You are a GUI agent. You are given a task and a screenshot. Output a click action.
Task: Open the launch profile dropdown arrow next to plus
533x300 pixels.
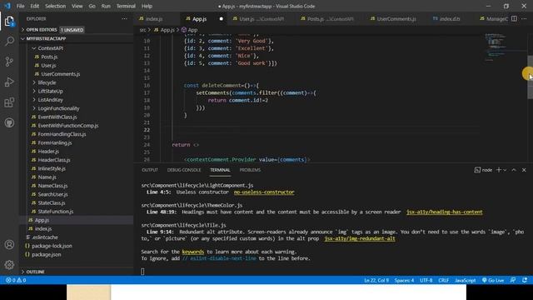pyautogui.click(x=505, y=170)
